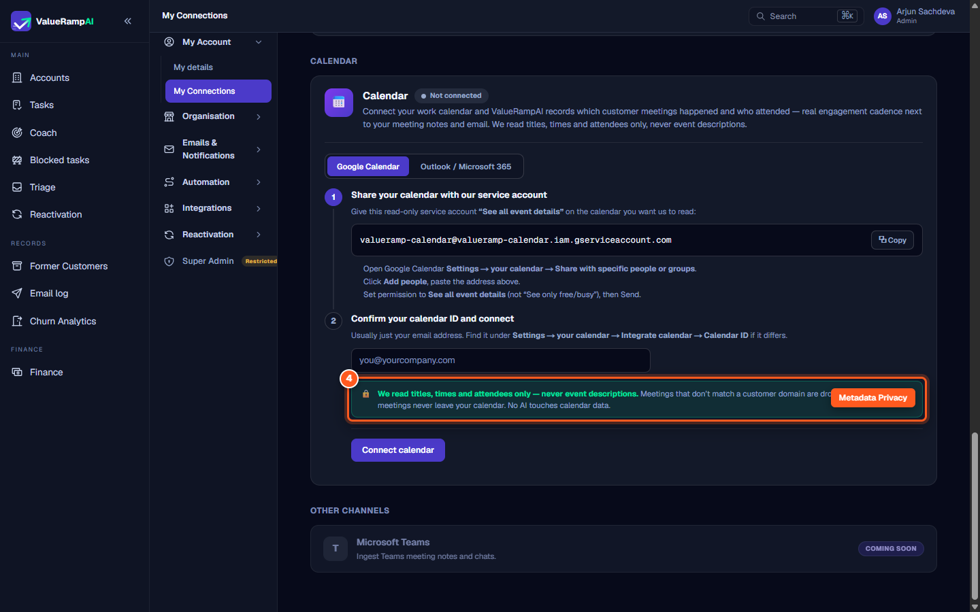980x612 pixels.
Task: Click the Automation workflow icon
Action: tap(169, 182)
